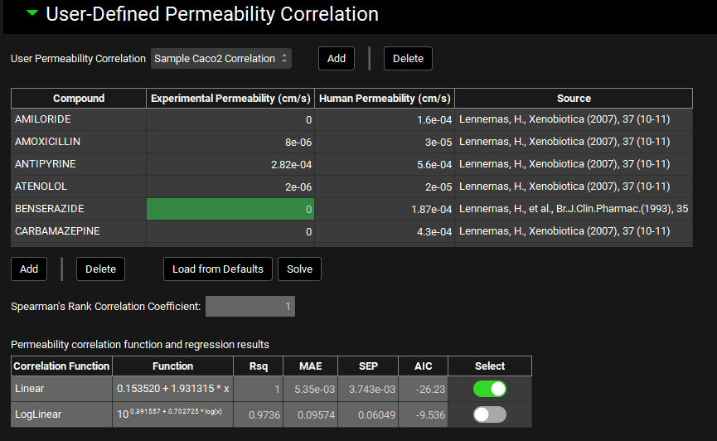Click the AMOXICILLIN source reference cell
The height and width of the screenshot is (441, 717).
[x=574, y=142]
